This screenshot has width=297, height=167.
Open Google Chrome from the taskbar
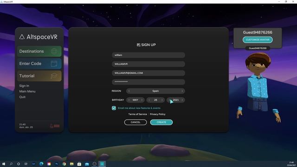point(64,164)
